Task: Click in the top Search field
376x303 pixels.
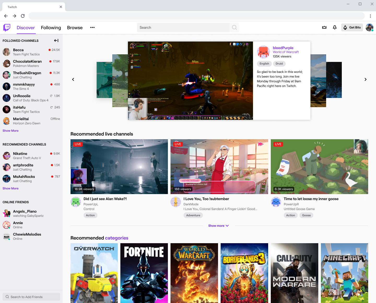Action: tap(183, 27)
